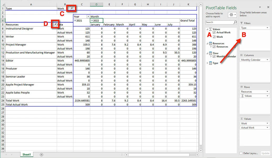
Task: Uncheck the Actual Work field checkbox
Action: tap(214, 32)
